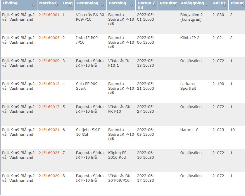Open match link 215169001

click(x=49, y=15)
